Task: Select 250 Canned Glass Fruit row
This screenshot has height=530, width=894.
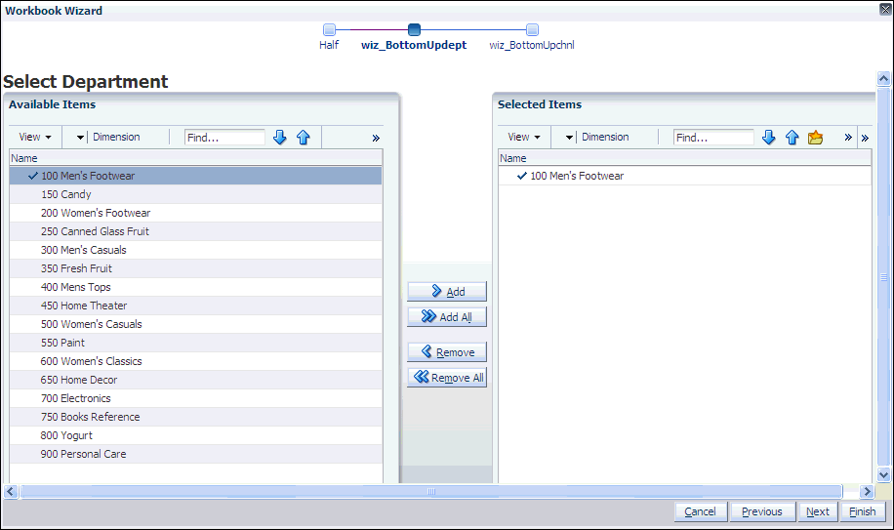Action: click(195, 231)
